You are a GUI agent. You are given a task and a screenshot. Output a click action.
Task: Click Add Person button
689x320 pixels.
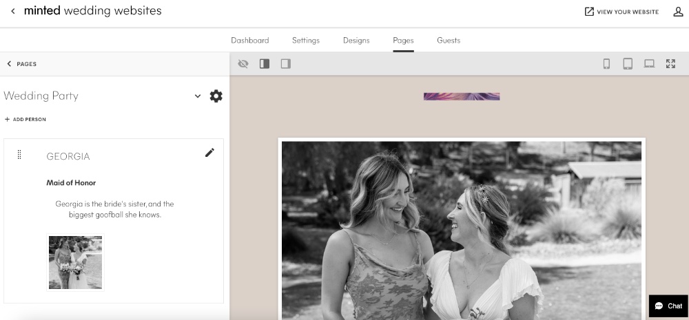tap(25, 119)
